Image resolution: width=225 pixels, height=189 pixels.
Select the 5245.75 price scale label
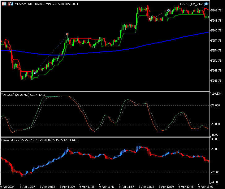(x=216, y=81)
